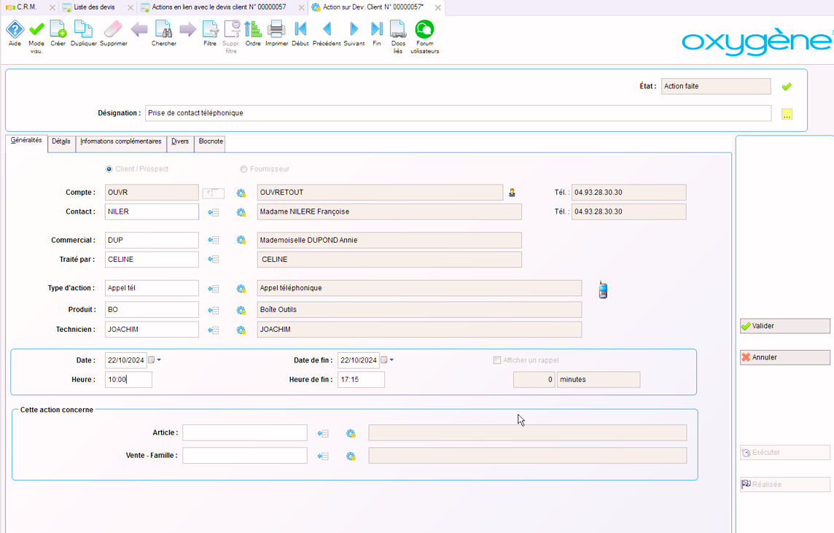Open lookup list for Type d'action
Viewport: 834px width, 533px height.
pyautogui.click(x=213, y=289)
